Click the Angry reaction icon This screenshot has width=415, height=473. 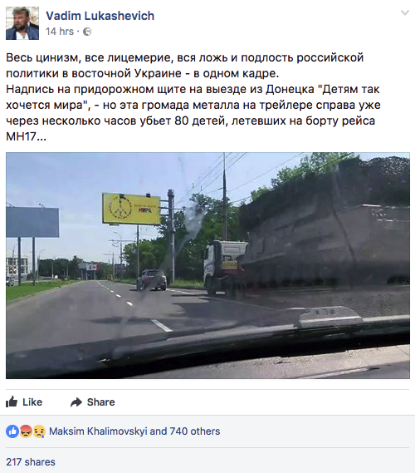click(26, 431)
